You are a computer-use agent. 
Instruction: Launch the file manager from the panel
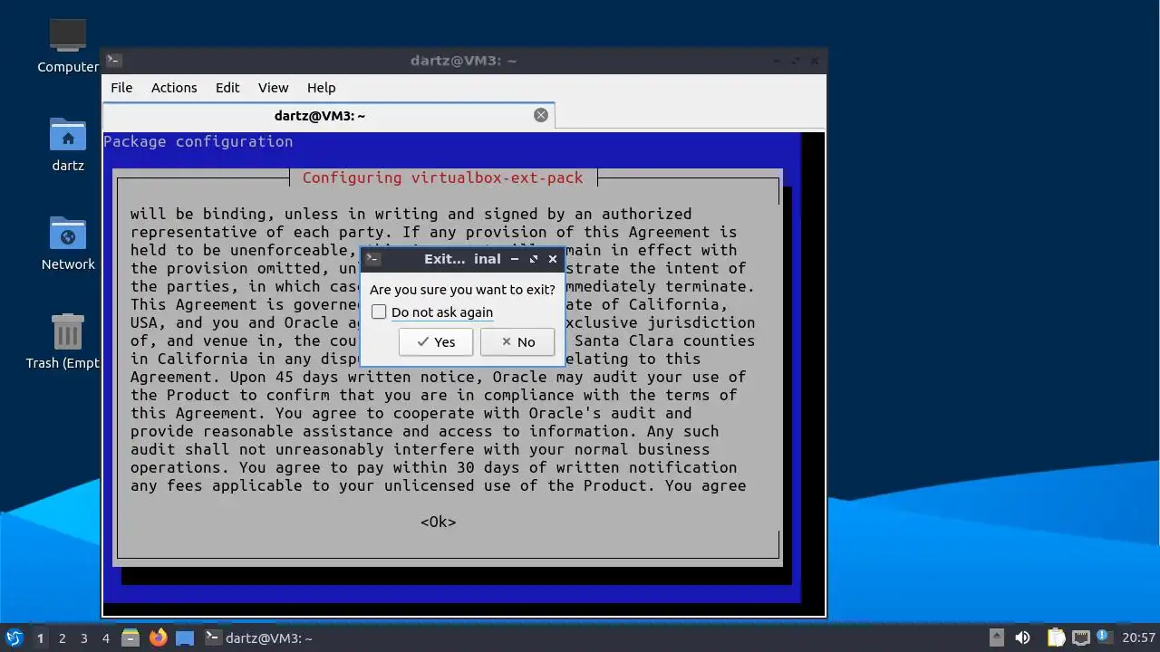pyautogui.click(x=130, y=638)
